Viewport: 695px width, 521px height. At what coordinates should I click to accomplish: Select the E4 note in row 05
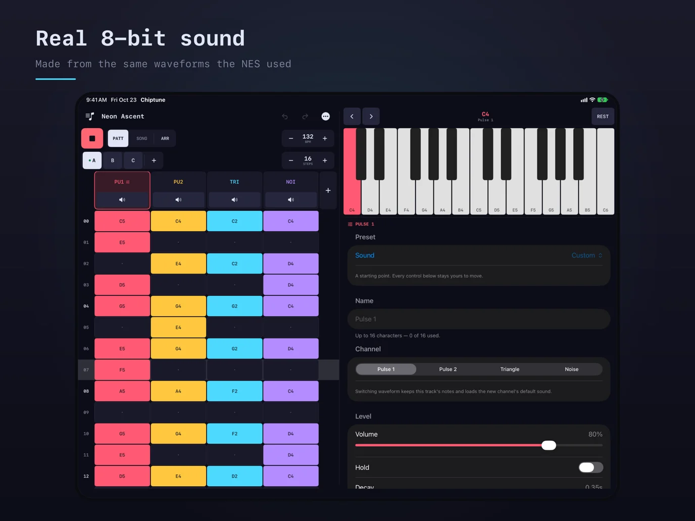pyautogui.click(x=178, y=327)
